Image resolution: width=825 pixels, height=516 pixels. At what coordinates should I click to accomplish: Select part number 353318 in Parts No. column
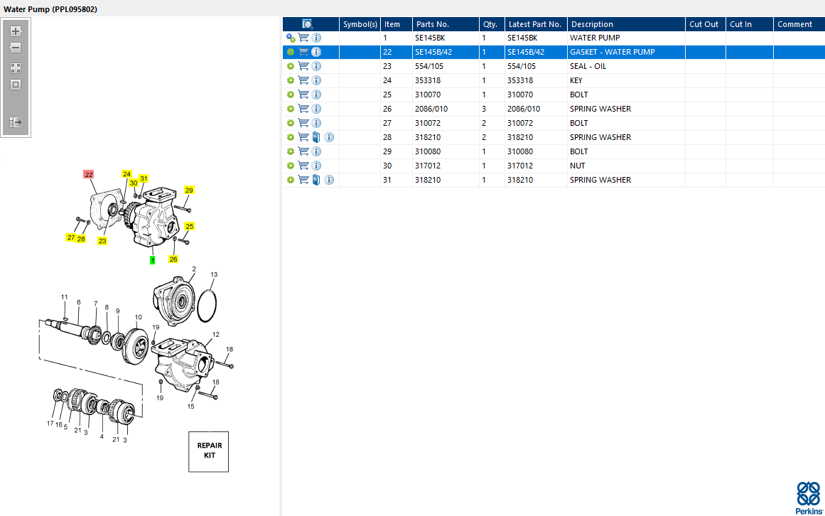(x=428, y=80)
